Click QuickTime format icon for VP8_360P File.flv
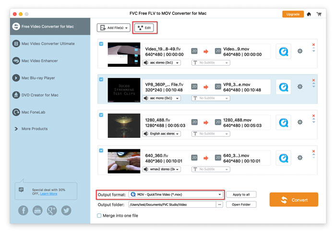Screen dimensions: 336x235 pyautogui.click(x=283, y=87)
